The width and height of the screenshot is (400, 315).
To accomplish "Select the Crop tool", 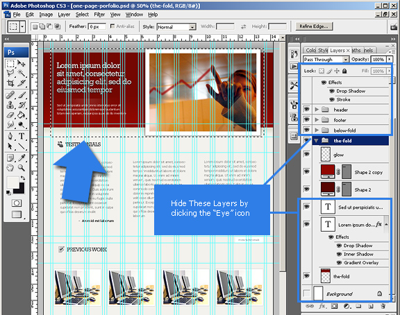I will [x=10, y=83].
